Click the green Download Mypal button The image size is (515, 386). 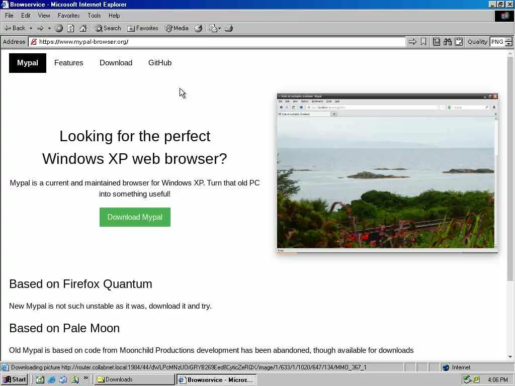[135, 217]
